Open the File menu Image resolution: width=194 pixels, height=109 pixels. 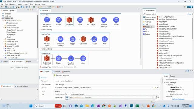(x=2, y=4)
